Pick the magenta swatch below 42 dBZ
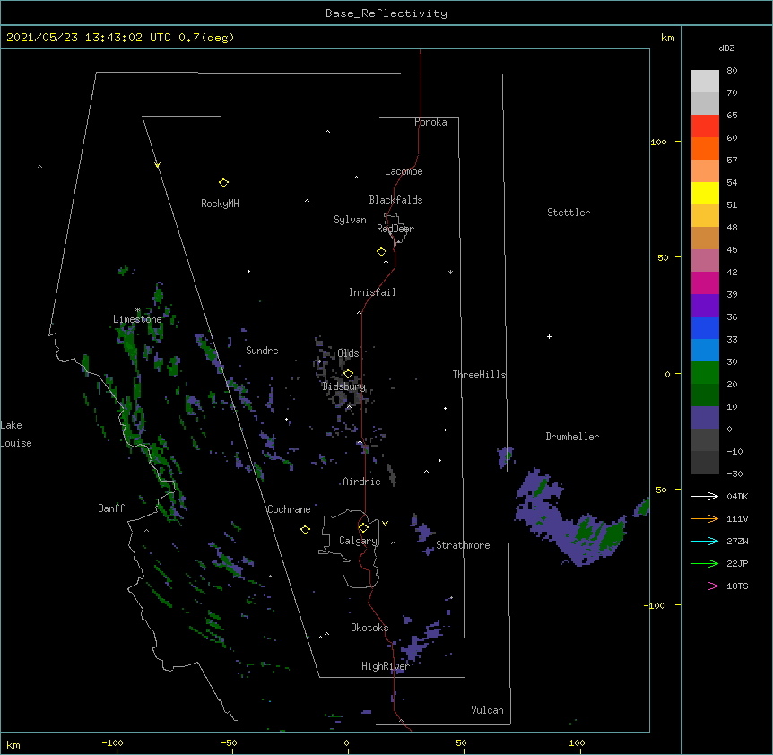 point(705,282)
